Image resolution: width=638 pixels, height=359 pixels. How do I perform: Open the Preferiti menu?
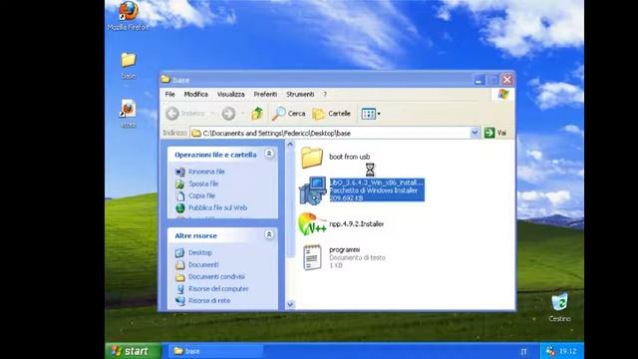coord(265,94)
